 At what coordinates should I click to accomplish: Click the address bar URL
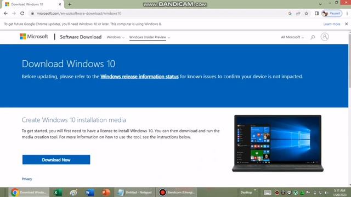pyautogui.click(x=79, y=13)
